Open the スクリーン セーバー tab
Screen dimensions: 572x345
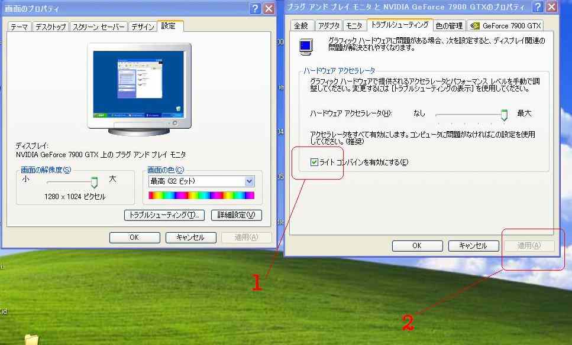99,27
